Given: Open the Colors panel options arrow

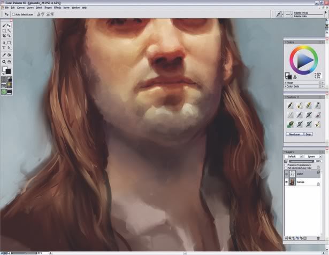Looking at the screenshot, I should 323,42.
